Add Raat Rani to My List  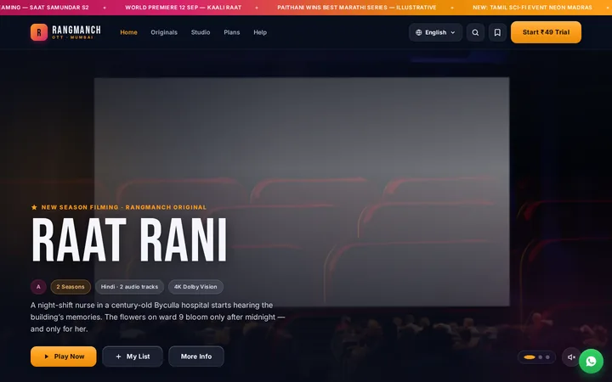click(133, 357)
